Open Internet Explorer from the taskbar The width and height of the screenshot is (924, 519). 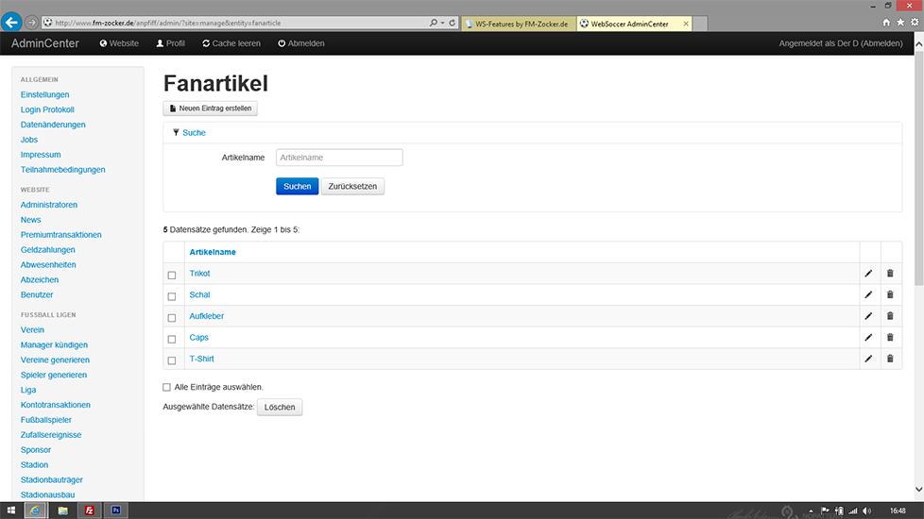[x=36, y=511]
